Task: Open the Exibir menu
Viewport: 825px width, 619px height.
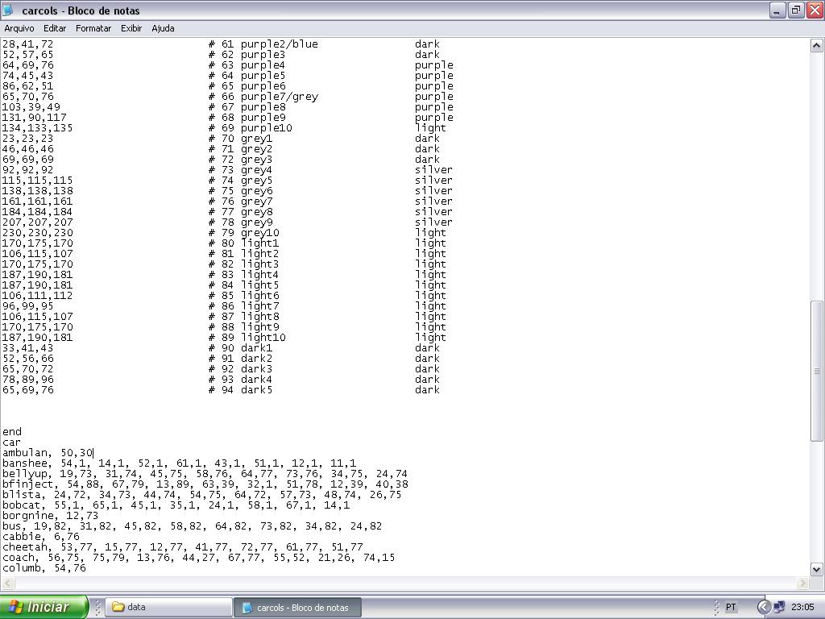Action: [131, 28]
